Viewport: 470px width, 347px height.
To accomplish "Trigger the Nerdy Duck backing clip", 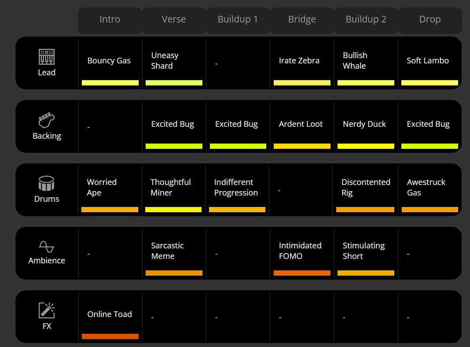I will (364, 124).
